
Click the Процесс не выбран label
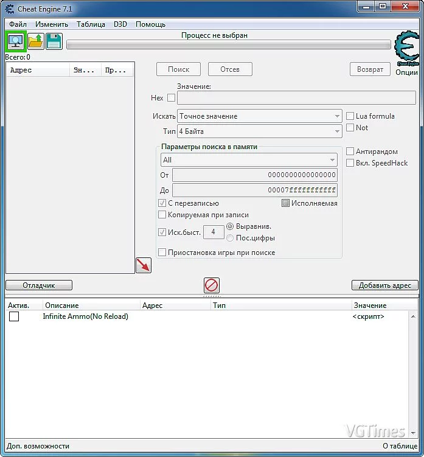214,35
